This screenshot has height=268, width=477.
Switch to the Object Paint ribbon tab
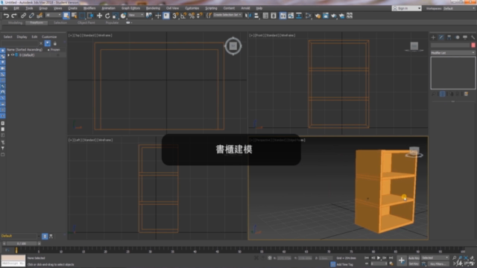pos(86,23)
